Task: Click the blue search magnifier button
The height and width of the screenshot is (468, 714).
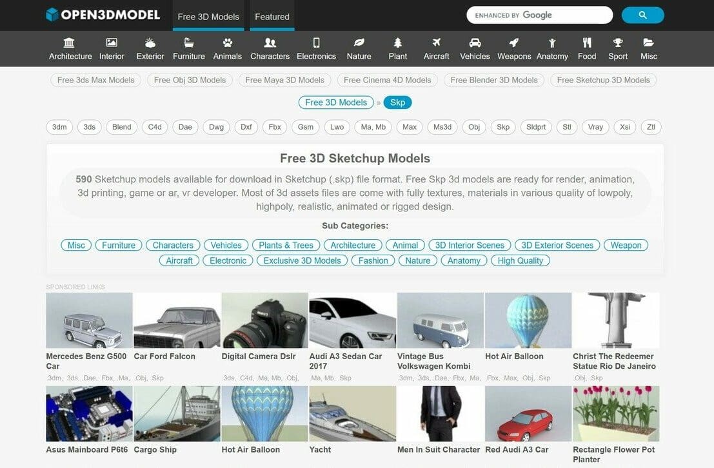Action: 642,15
